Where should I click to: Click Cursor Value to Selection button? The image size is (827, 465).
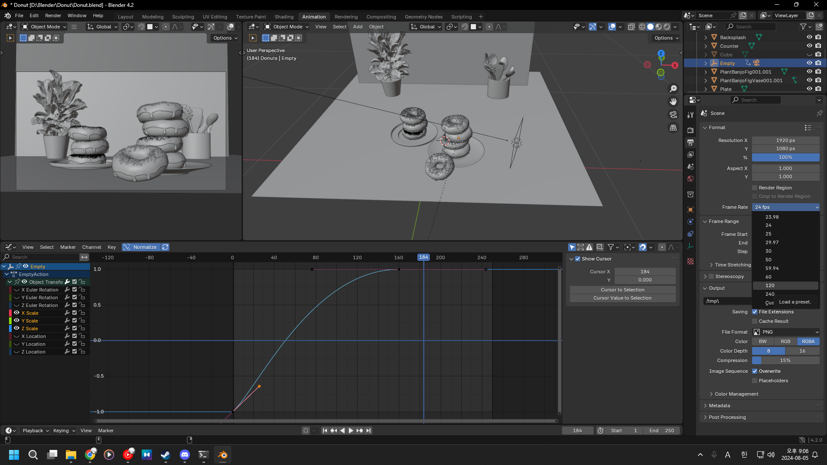[622, 298]
